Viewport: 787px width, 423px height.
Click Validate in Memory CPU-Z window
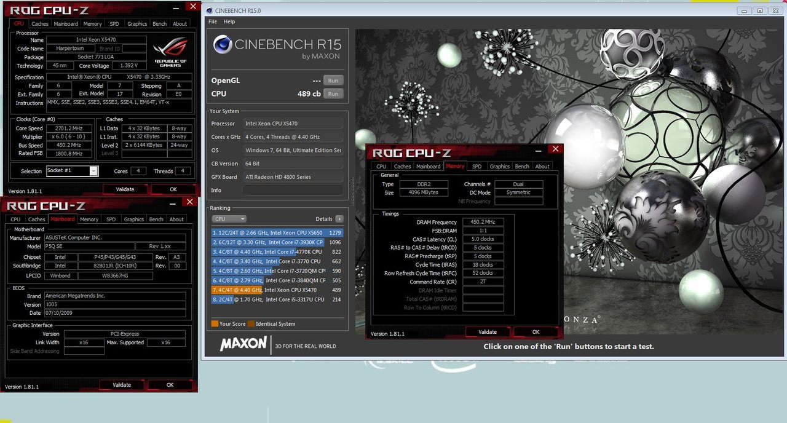pyautogui.click(x=488, y=332)
